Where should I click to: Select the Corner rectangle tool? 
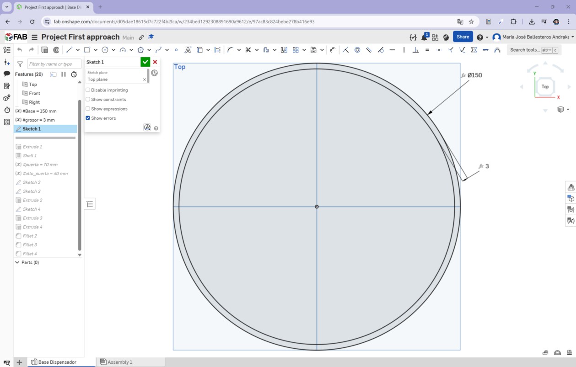coord(87,50)
